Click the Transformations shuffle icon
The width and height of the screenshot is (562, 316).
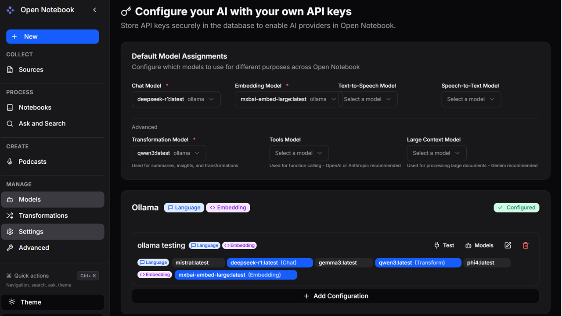pyautogui.click(x=10, y=215)
